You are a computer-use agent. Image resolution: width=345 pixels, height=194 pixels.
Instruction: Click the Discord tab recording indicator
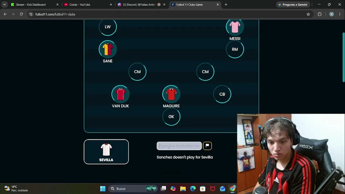click(x=159, y=5)
